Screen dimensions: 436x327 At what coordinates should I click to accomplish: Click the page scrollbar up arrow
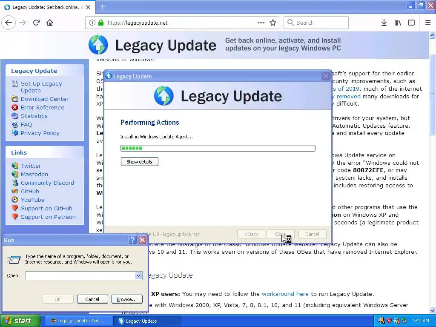432,35
